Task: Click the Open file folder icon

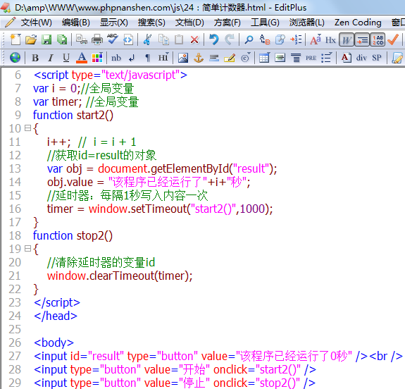Action: click(x=31, y=39)
